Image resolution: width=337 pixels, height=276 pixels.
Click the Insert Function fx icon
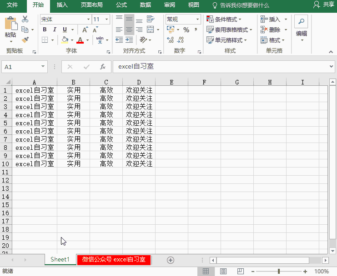pyautogui.click(x=103, y=67)
